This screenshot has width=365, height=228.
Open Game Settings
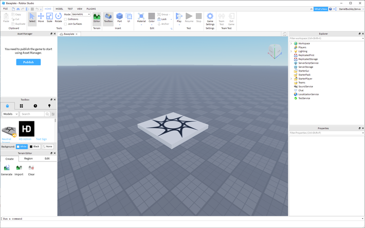210,19
